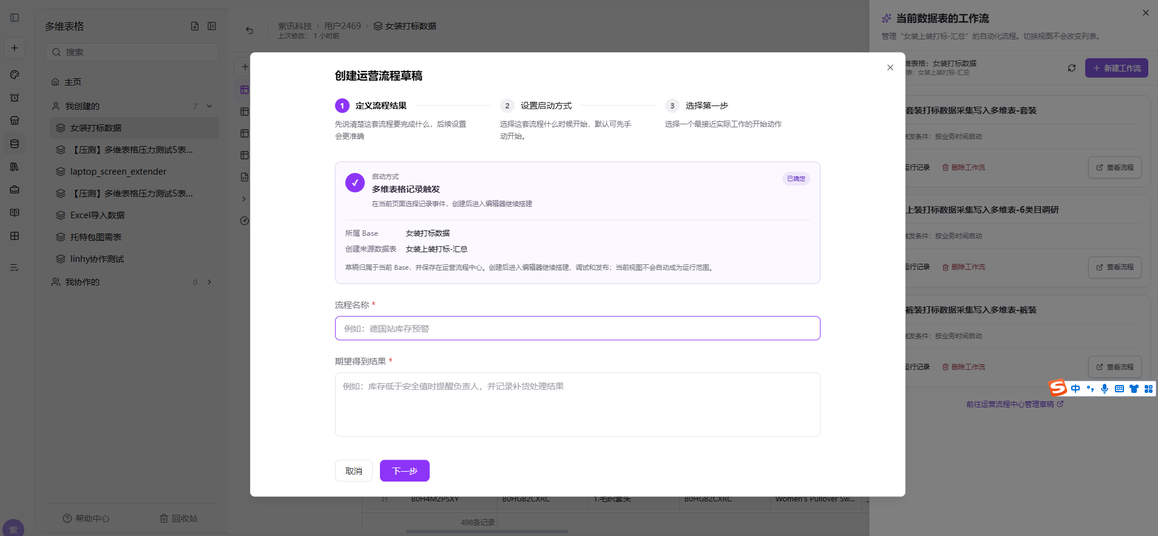The image size is (1158, 536).
Task: Open 前往运营流程中心管理草稿 link
Action: 1015,404
